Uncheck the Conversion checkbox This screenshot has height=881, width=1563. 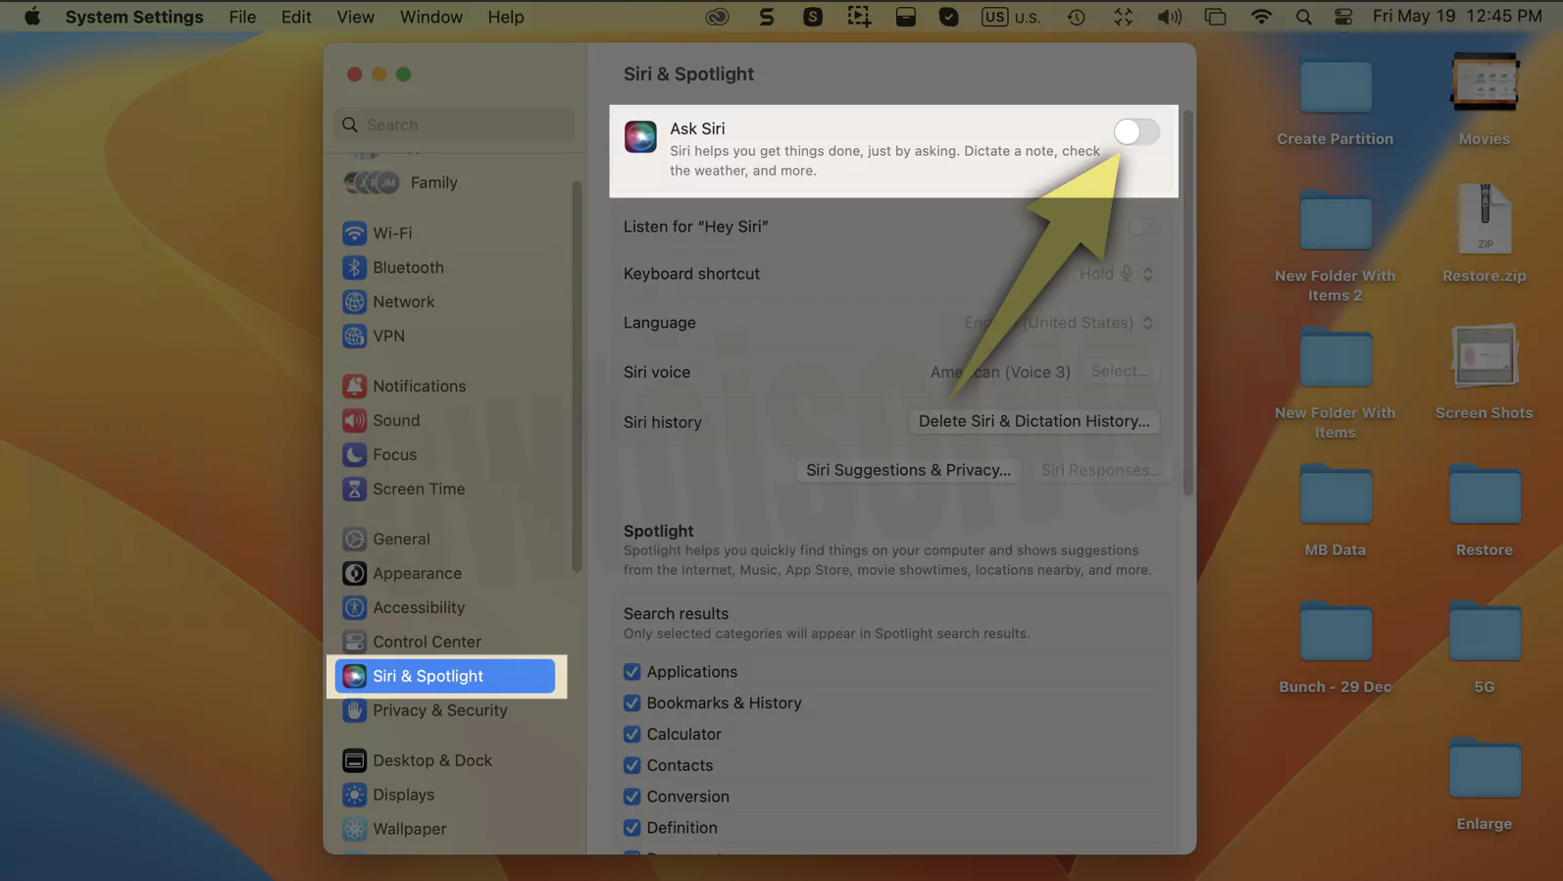(x=632, y=797)
